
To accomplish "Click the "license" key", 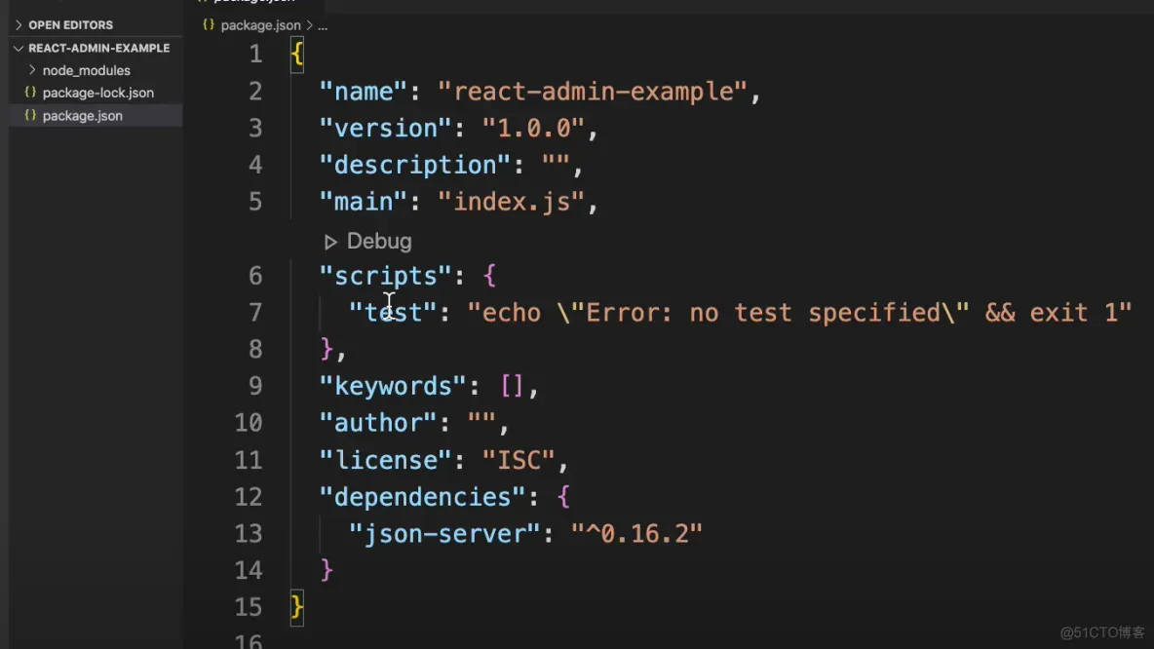I will point(385,460).
